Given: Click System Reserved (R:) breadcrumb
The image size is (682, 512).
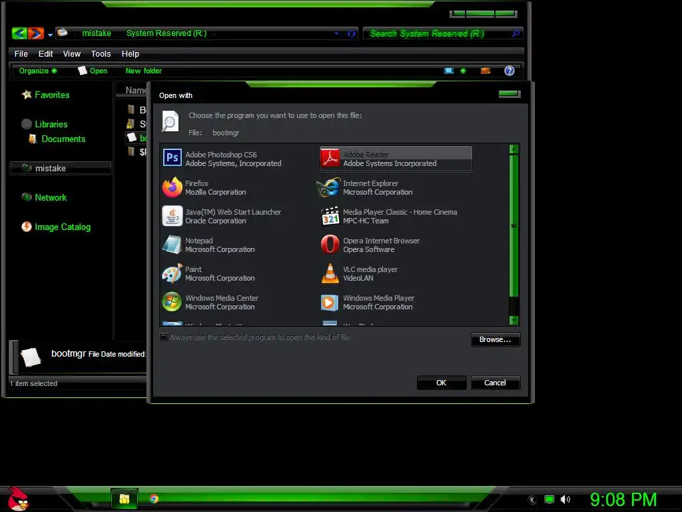Looking at the screenshot, I should pyautogui.click(x=167, y=33).
